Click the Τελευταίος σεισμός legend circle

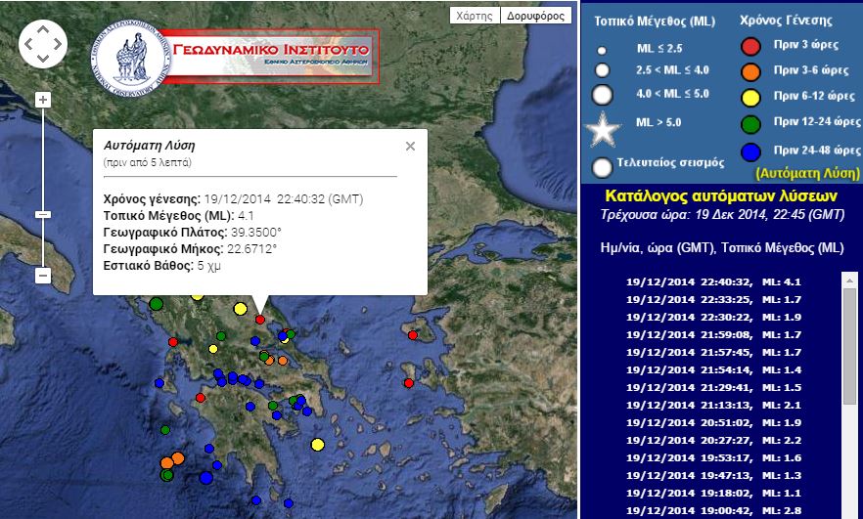pyautogui.click(x=602, y=168)
